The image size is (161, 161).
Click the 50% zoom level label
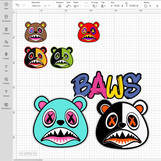[x=28, y=153]
